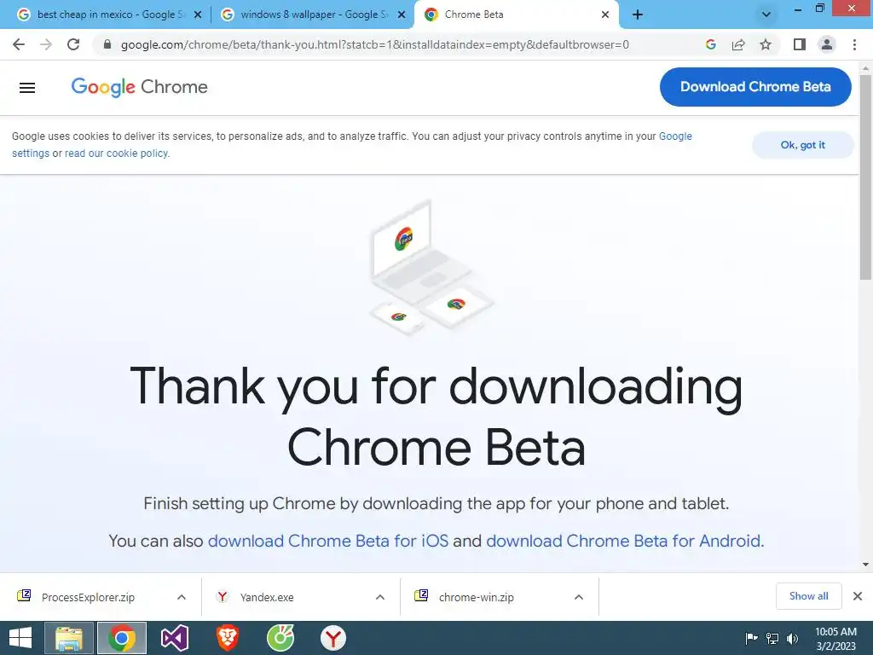
Task: Open the tab search dropdown arrow
Action: (x=766, y=14)
